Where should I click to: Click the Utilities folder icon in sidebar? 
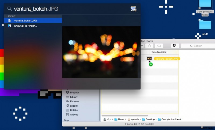pos(67,110)
